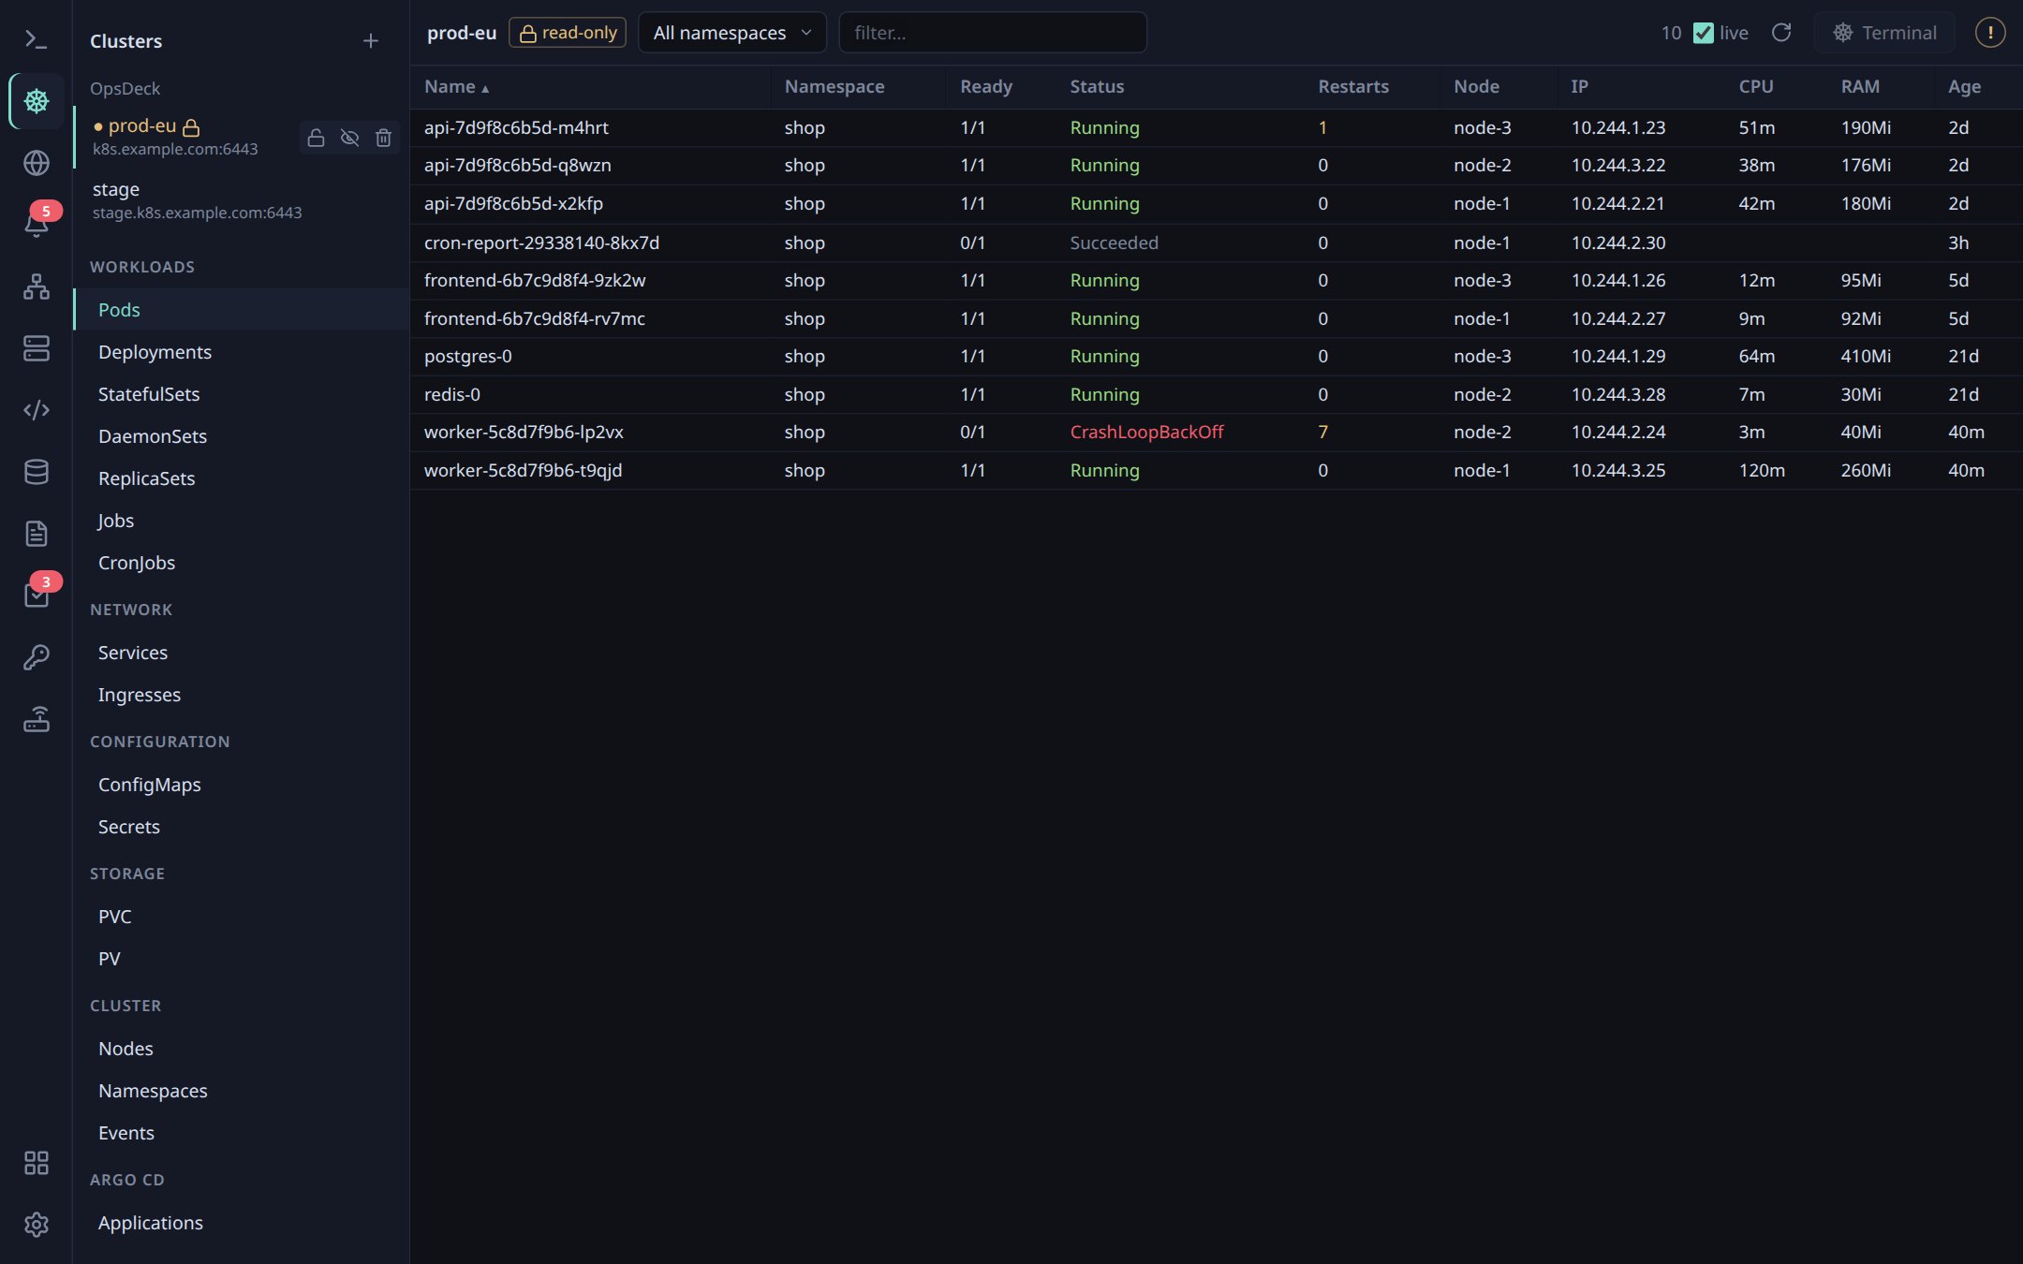Open the terminal prompt icon in left rail
Viewport: 2023px width, 1264px height.
(36, 39)
